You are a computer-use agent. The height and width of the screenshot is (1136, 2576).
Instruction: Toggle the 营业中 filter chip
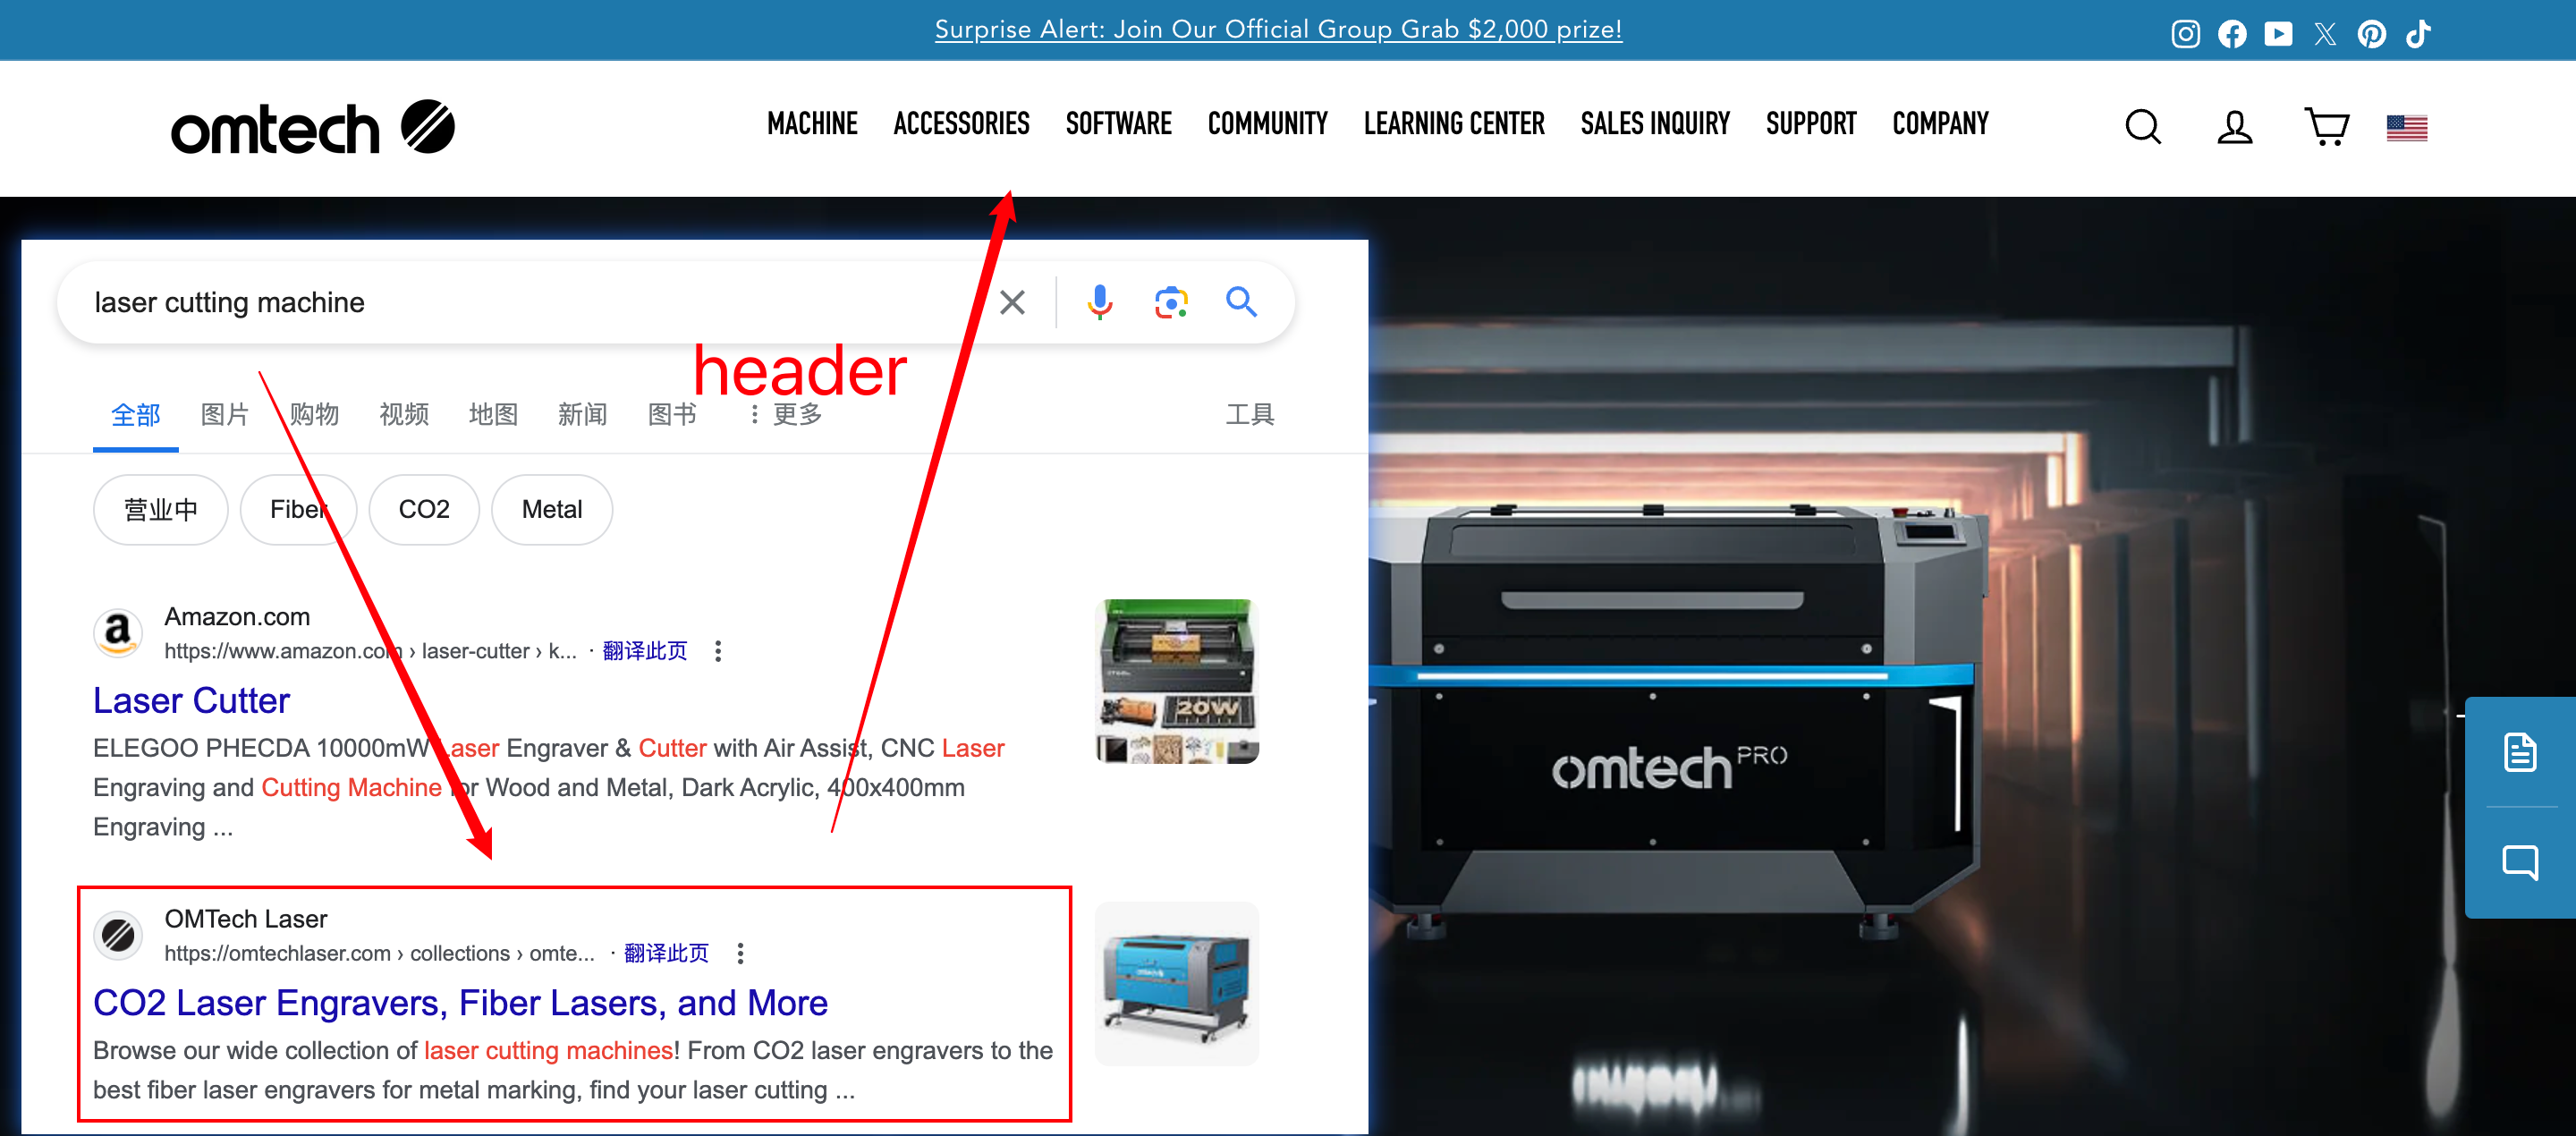click(160, 510)
